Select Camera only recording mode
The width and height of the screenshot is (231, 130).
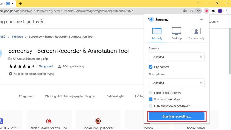(x=196, y=34)
